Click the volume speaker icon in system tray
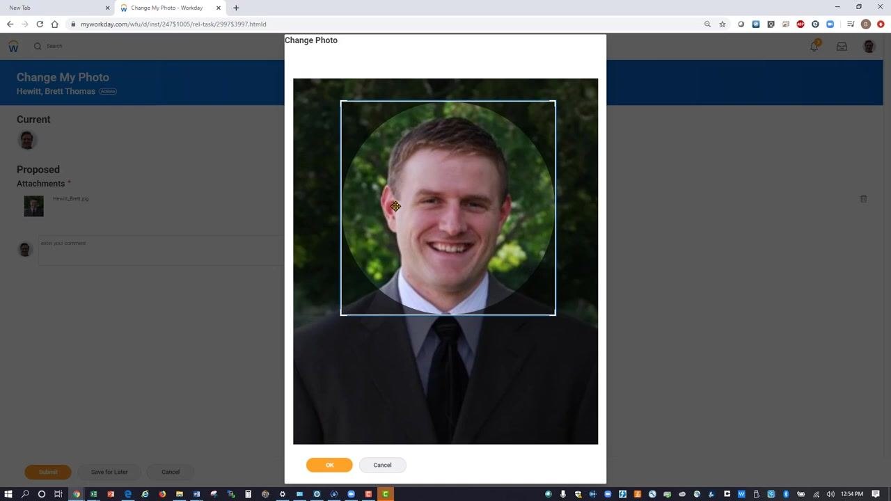Image resolution: width=891 pixels, height=501 pixels. point(830,494)
